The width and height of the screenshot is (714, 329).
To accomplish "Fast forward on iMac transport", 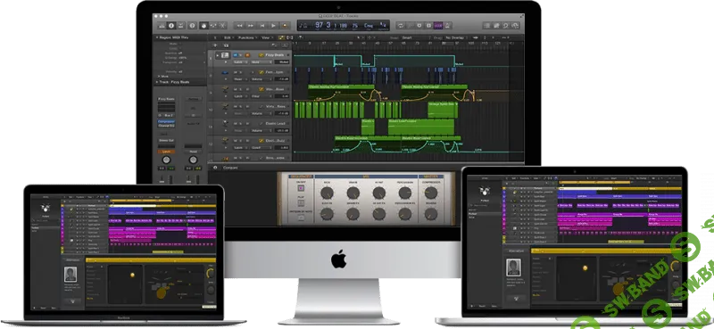I will (x=251, y=26).
